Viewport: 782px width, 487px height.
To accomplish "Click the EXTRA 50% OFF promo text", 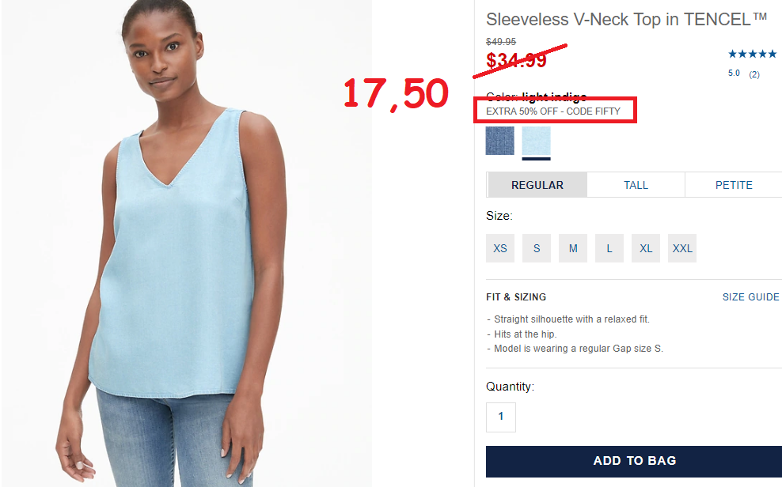I will point(553,111).
